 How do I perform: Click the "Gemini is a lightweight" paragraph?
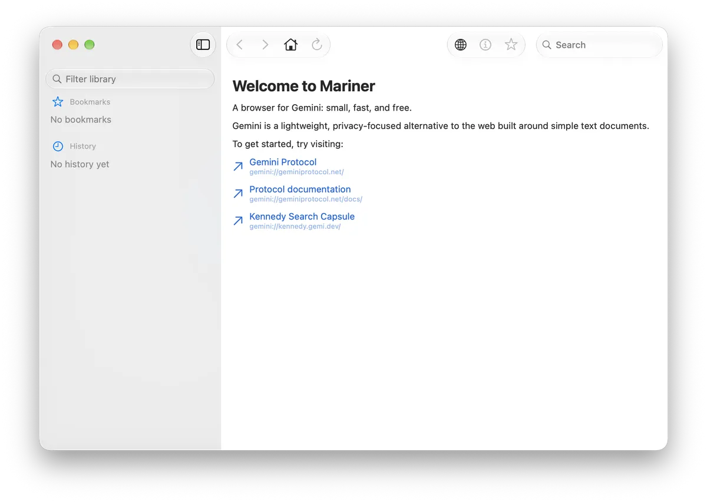(441, 126)
